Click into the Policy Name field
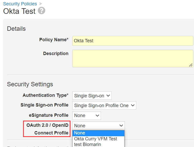 pos(132,41)
